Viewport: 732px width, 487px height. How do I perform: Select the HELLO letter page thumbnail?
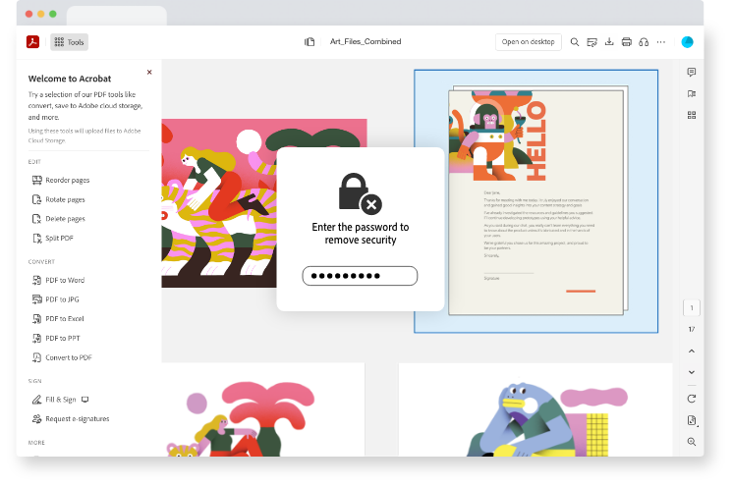(535, 201)
